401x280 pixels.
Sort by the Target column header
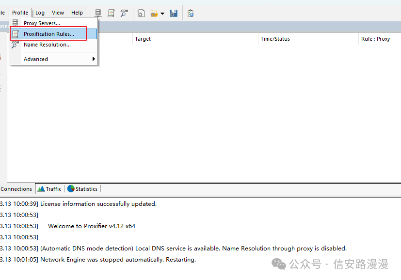(x=143, y=39)
